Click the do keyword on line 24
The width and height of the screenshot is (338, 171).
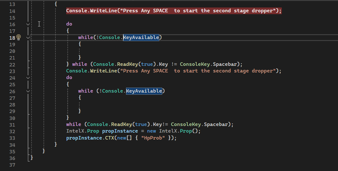(x=69, y=77)
